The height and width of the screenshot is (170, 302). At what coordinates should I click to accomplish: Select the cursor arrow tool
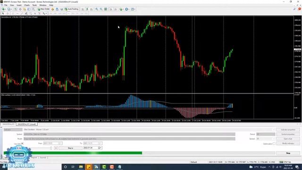[3, 13]
